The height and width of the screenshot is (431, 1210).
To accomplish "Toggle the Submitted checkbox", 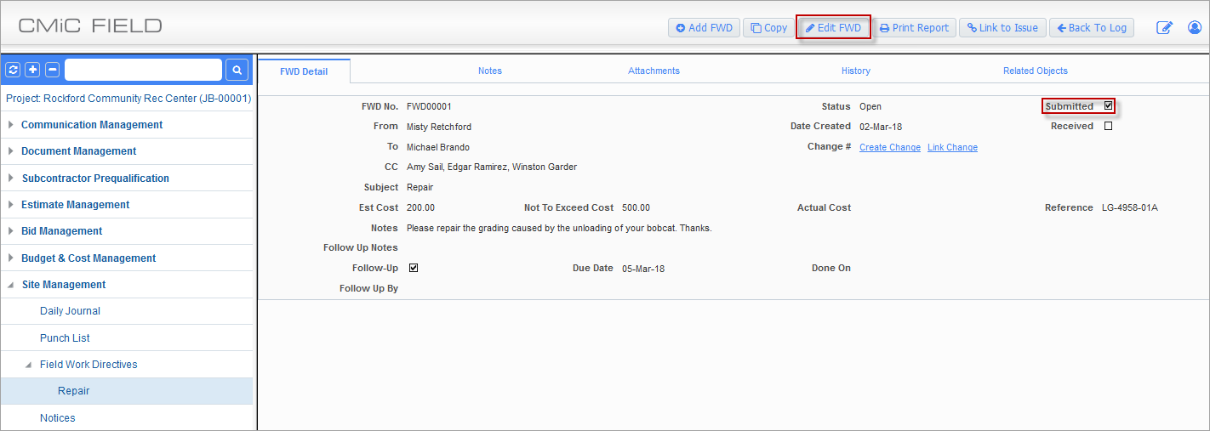I will click(1108, 106).
